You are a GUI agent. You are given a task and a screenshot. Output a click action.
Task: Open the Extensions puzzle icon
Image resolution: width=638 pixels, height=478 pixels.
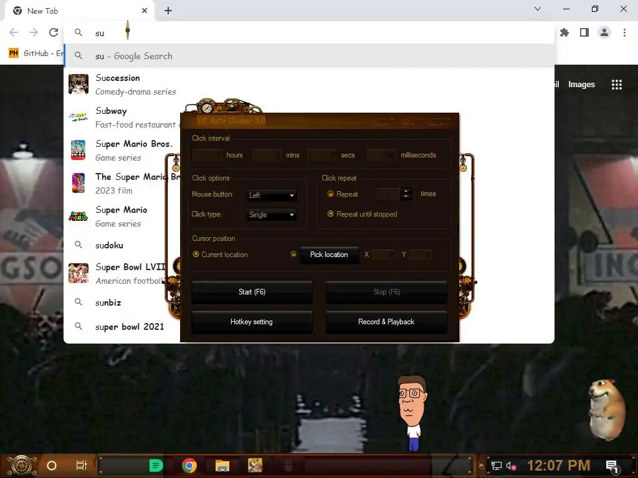coord(564,32)
